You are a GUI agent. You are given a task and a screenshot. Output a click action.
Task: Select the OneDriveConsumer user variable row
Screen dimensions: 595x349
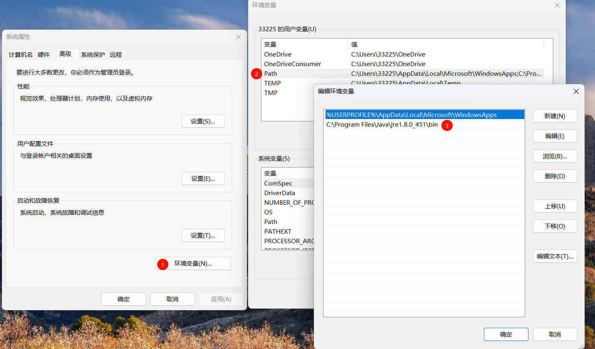[x=293, y=64]
